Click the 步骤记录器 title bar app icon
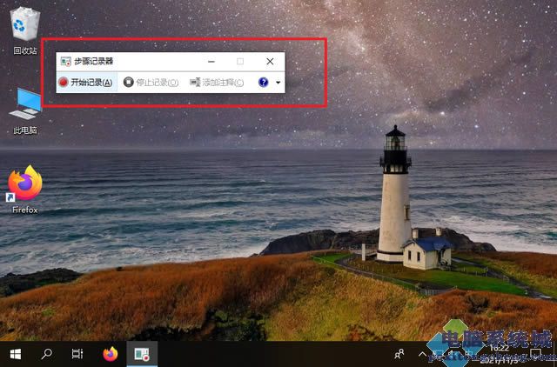The width and height of the screenshot is (557, 367). click(66, 62)
